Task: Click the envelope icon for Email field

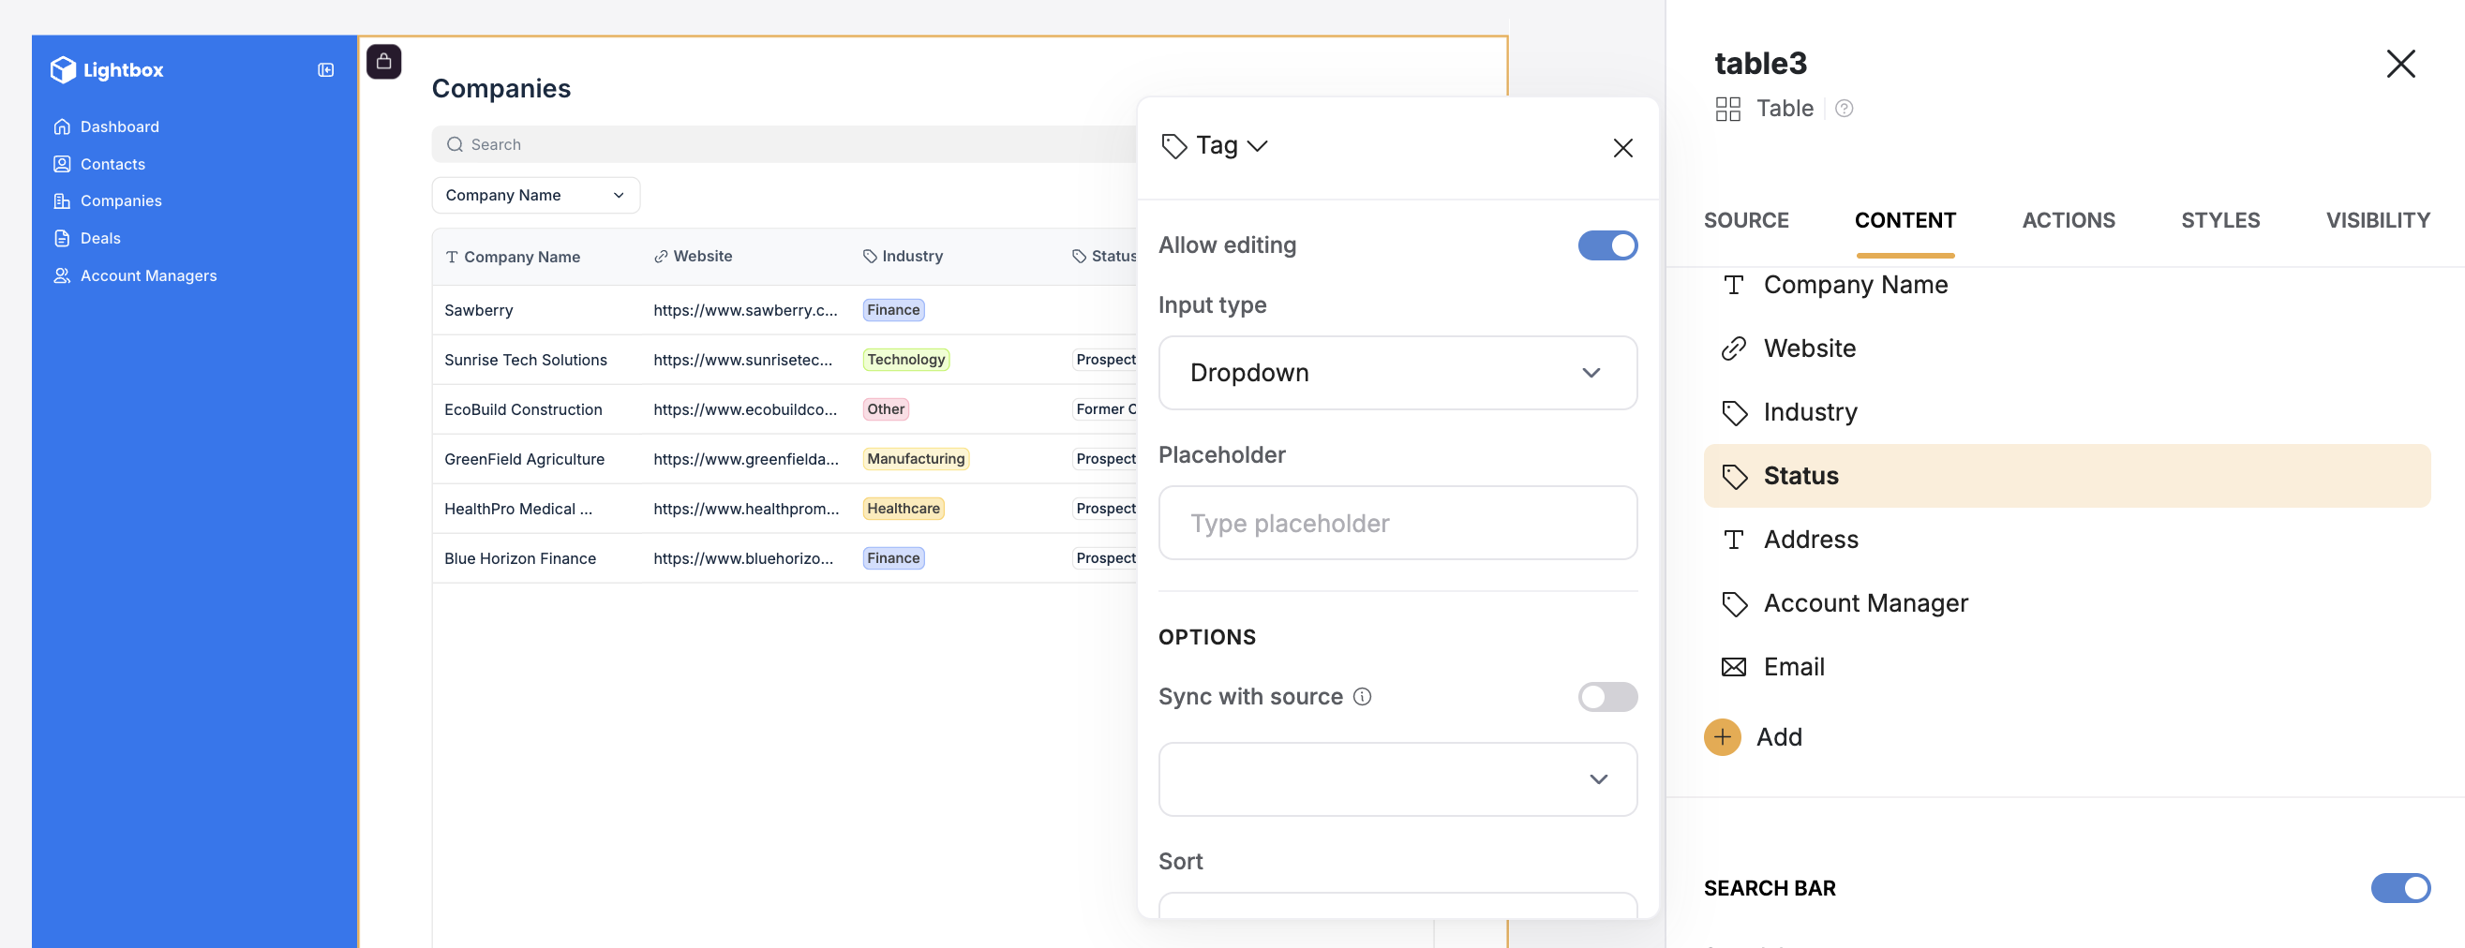Action: (x=1734, y=667)
